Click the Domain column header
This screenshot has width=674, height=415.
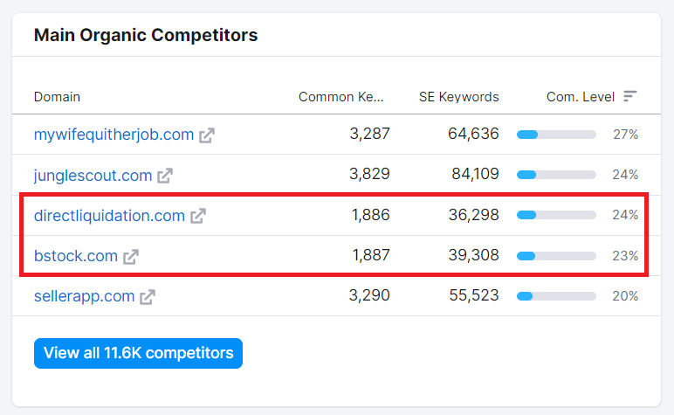pyautogui.click(x=57, y=97)
